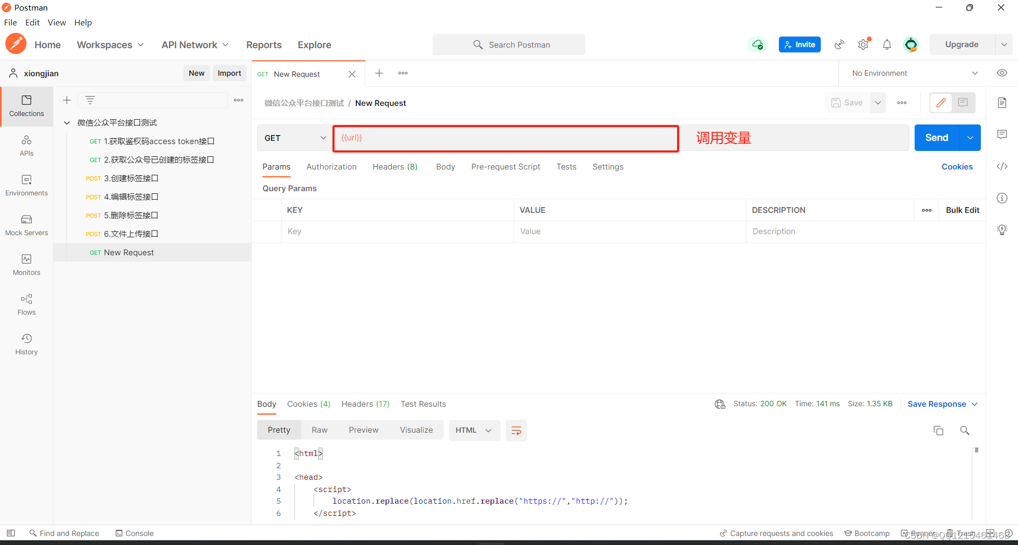The width and height of the screenshot is (1018, 545).
Task: Open the Environments sidebar panel
Action: coord(27,186)
